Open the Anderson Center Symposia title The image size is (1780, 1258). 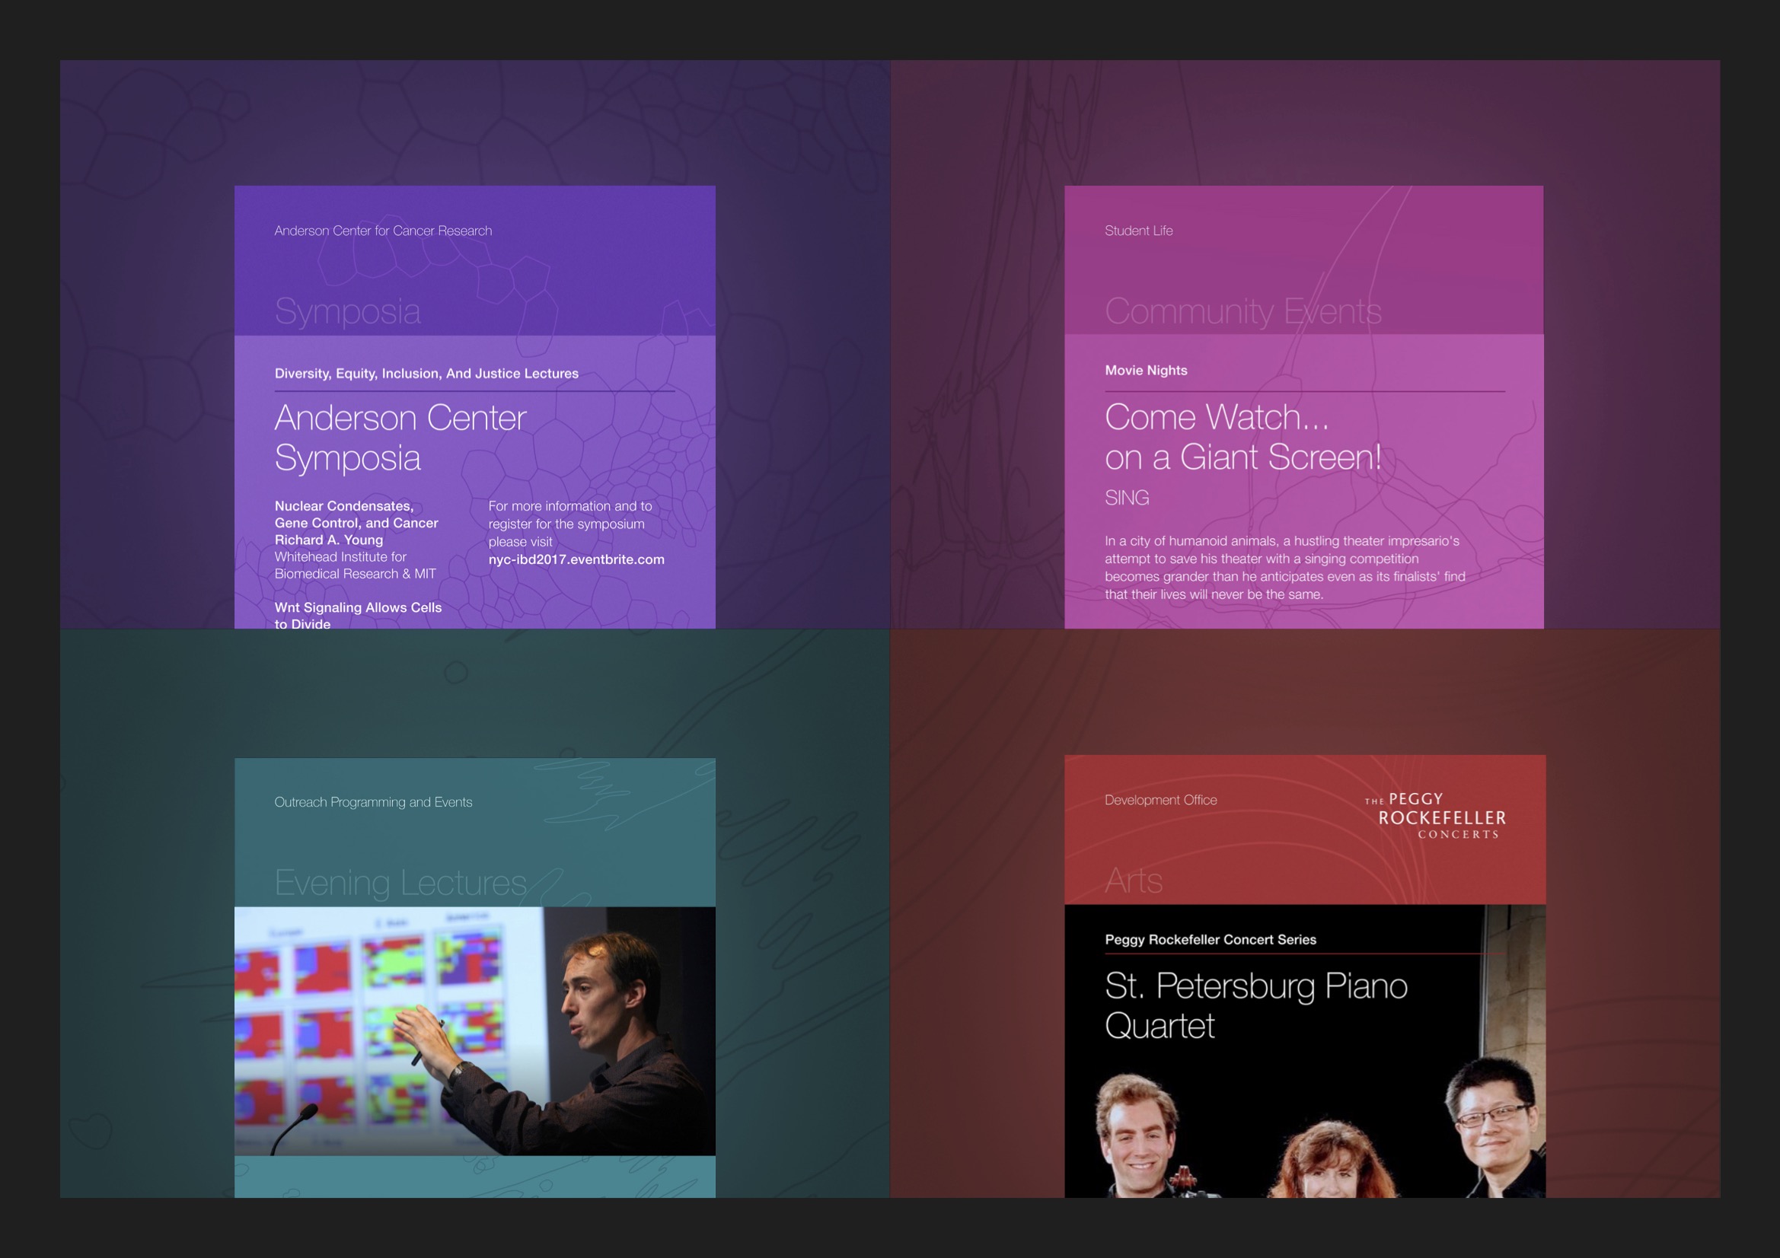click(400, 438)
